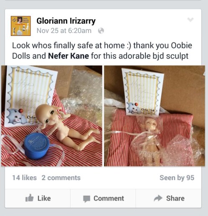Click the arrow Share icon
Viewport: 208px width, 216px height.
158,198
